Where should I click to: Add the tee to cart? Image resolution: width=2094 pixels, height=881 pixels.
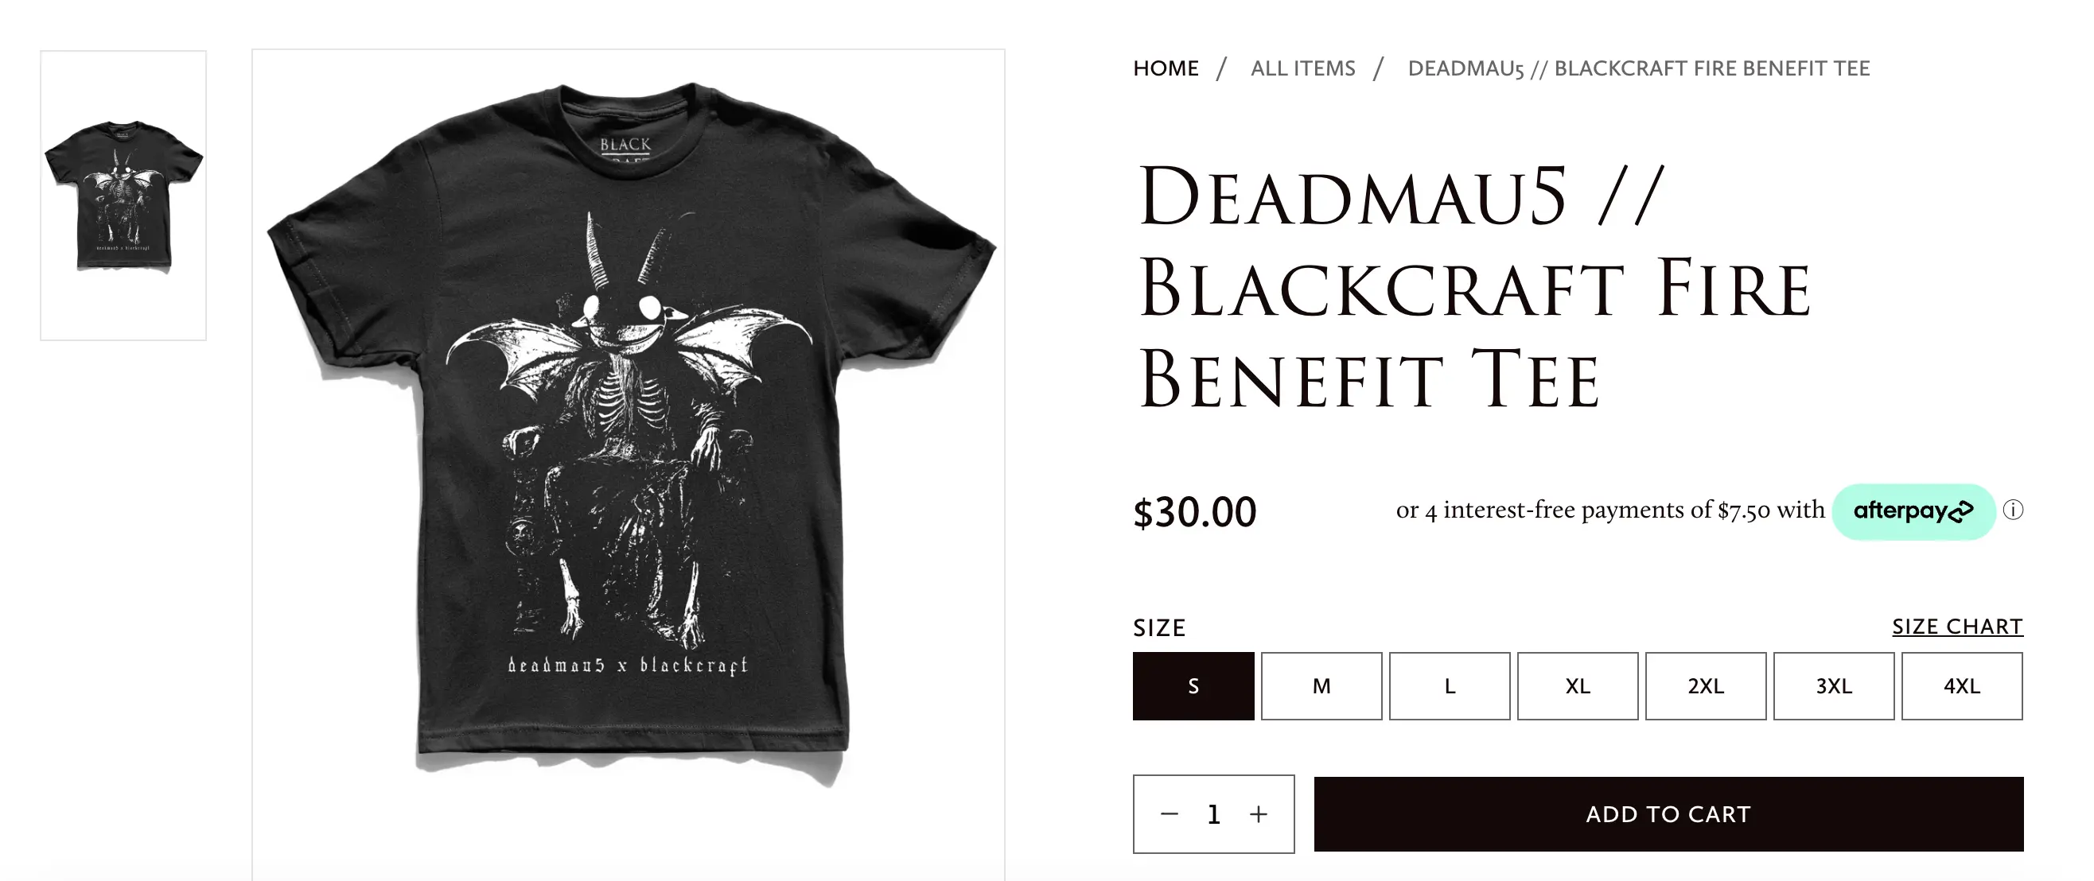pos(1668,814)
